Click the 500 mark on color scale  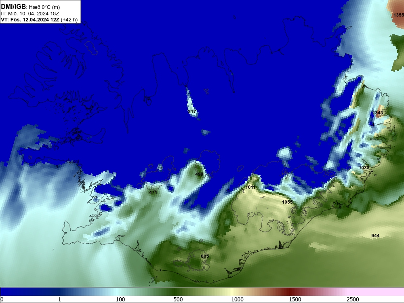178,299
